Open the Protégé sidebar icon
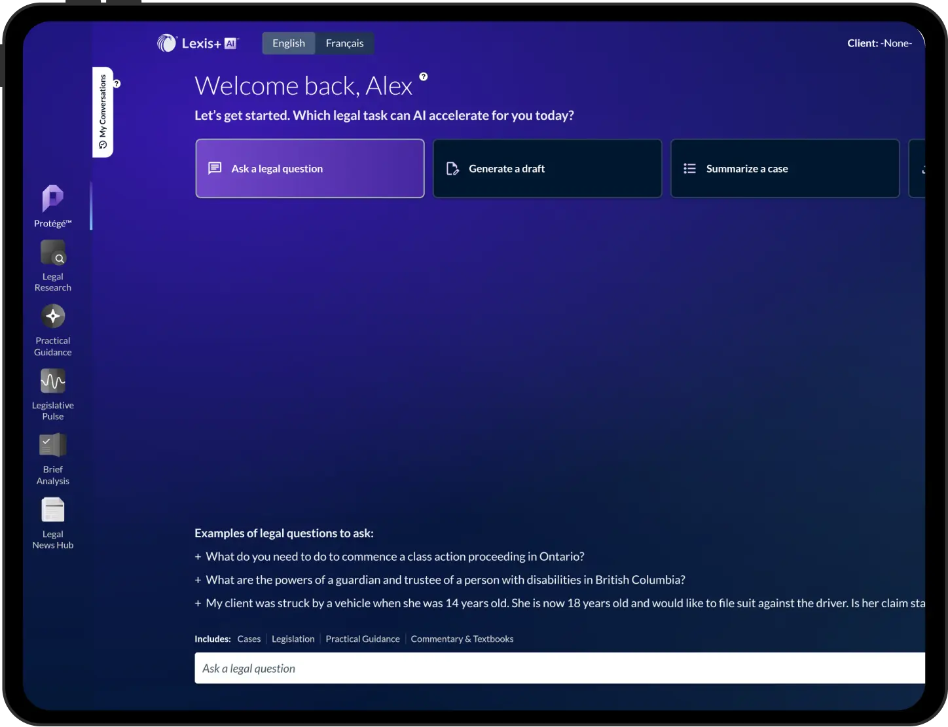The image size is (948, 727). (x=52, y=199)
